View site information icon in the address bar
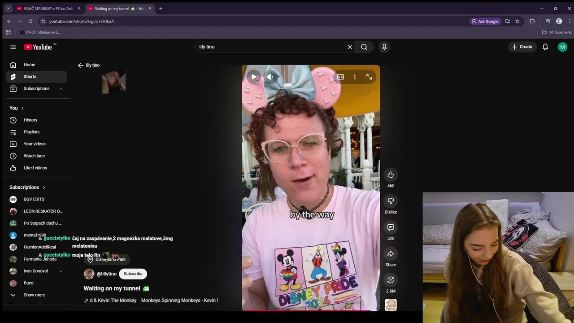 (43, 21)
